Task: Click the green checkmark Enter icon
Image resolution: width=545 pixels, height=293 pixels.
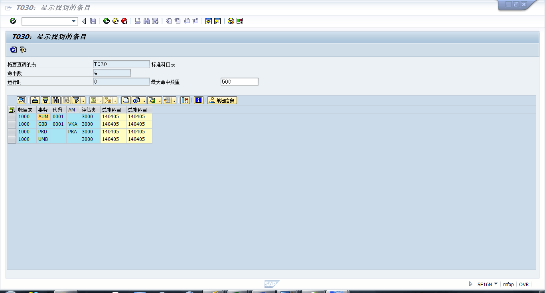Action: (13, 21)
